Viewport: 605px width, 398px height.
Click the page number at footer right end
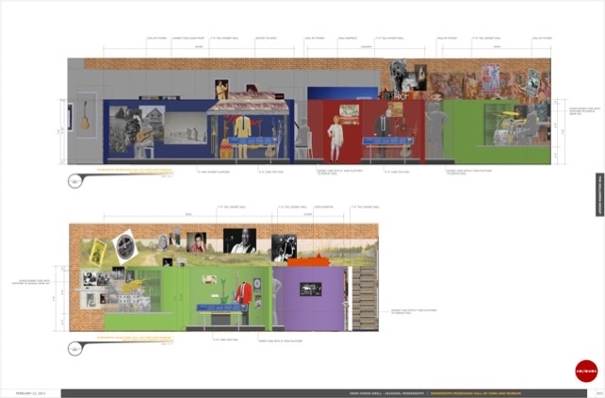tap(600, 393)
